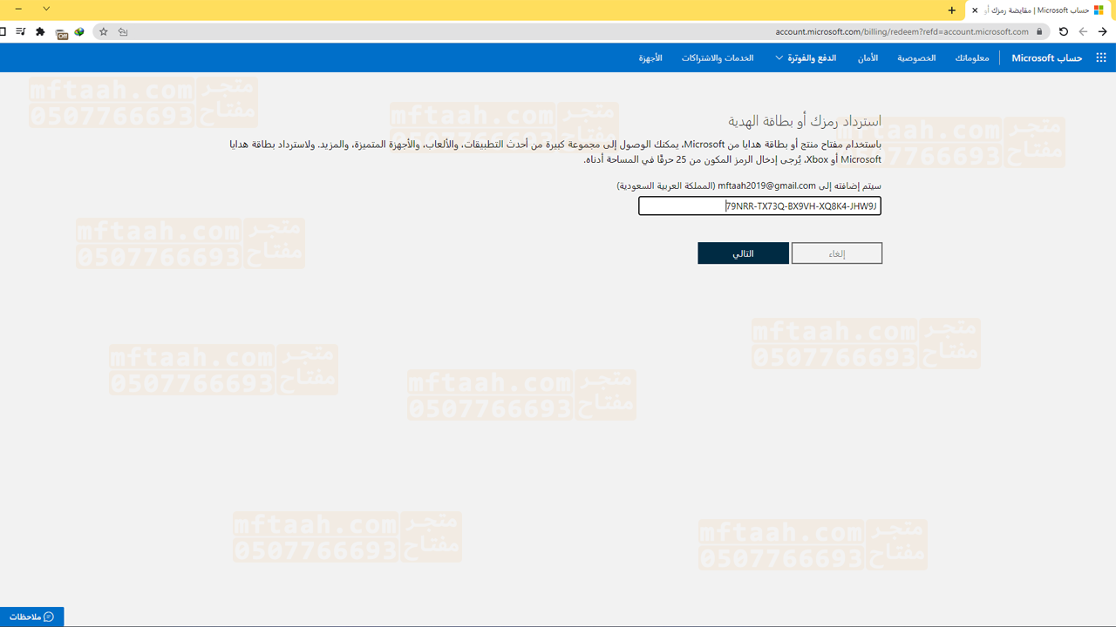Open الخدمات والاشتراكات navigation item
This screenshot has width=1116, height=627.
point(718,57)
